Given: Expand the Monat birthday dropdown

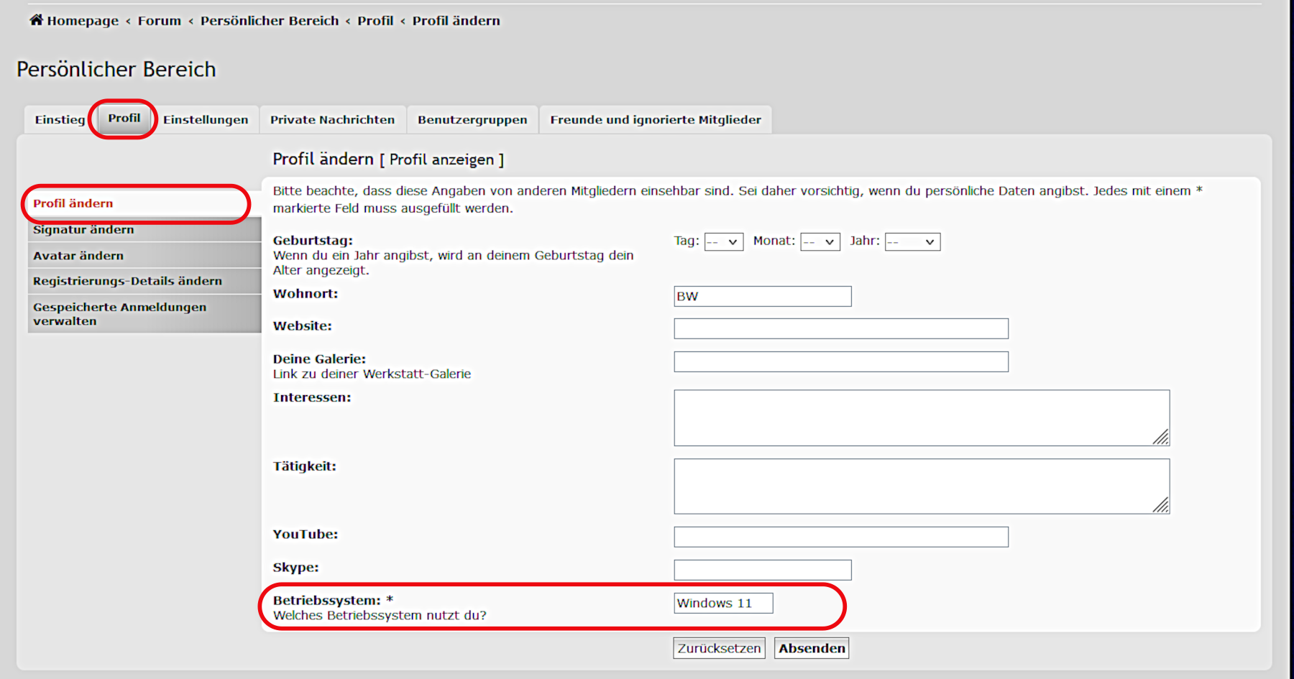Looking at the screenshot, I should click(820, 242).
